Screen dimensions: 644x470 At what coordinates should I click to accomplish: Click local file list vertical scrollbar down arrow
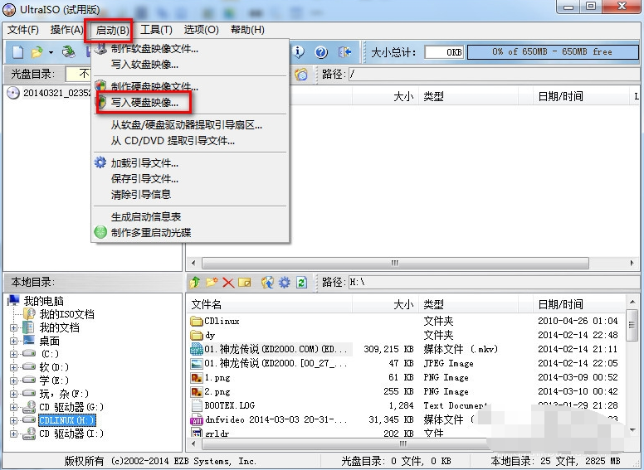tap(632, 430)
